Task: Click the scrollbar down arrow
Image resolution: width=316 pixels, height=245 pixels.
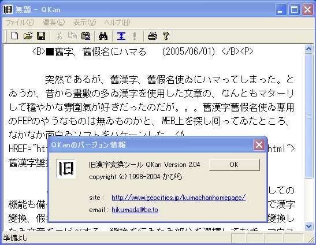Action: click(308, 226)
